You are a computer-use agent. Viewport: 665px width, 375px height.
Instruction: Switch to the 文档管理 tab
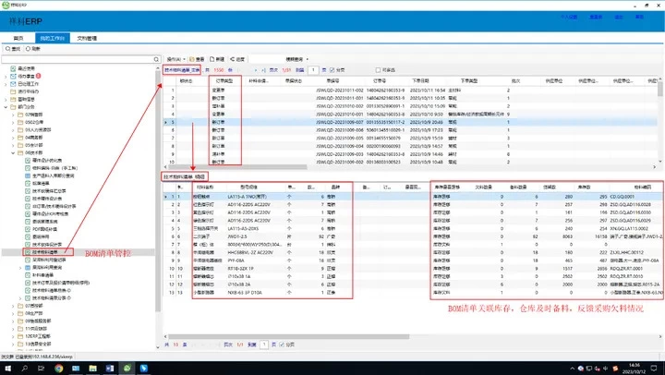[112, 38]
